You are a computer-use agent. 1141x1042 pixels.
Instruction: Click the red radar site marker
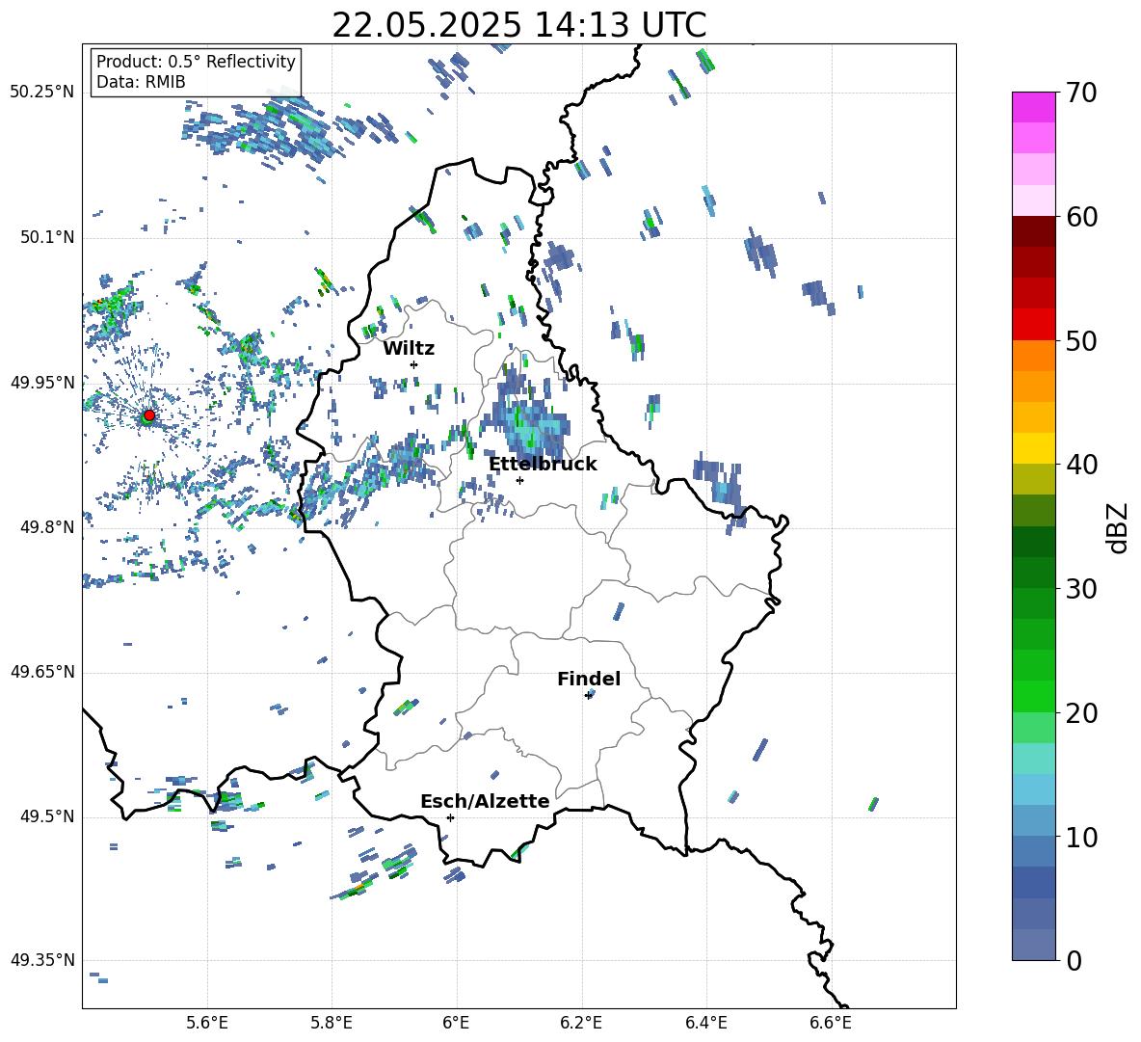(149, 414)
